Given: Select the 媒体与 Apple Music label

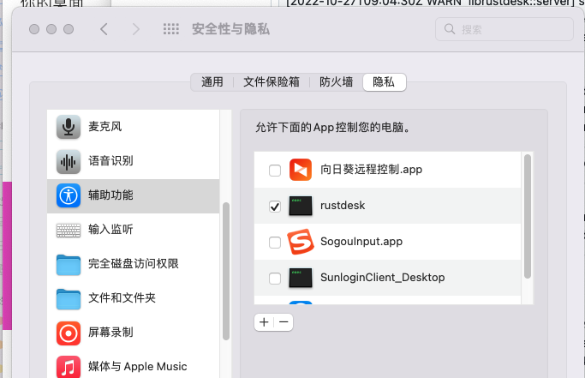Looking at the screenshot, I should click(137, 366).
